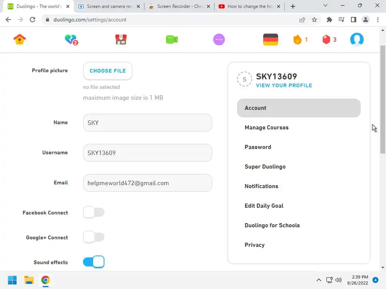Screen dimensions: 386x289
Task: Click the VIEW YOUR PROFILE link
Action: (284, 85)
